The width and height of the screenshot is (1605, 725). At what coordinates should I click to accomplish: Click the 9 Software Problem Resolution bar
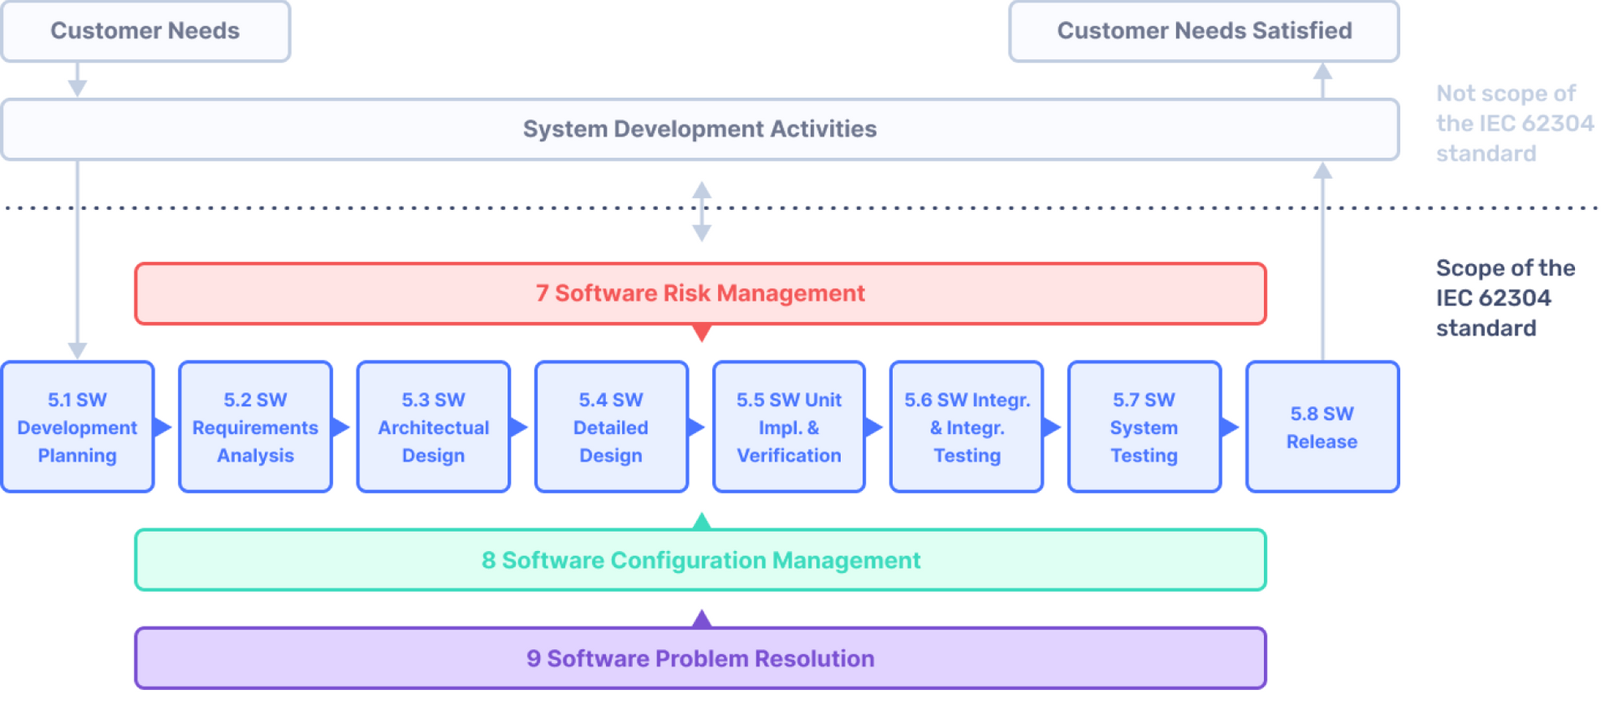click(701, 659)
